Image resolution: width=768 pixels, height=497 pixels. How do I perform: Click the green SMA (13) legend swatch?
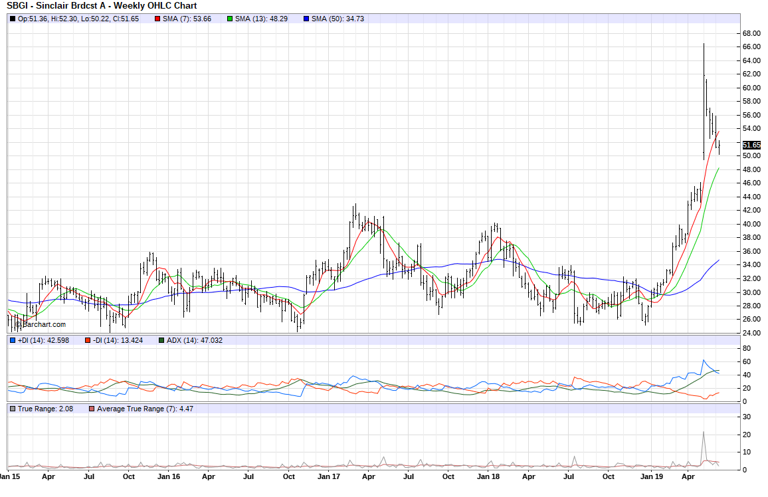click(x=231, y=19)
